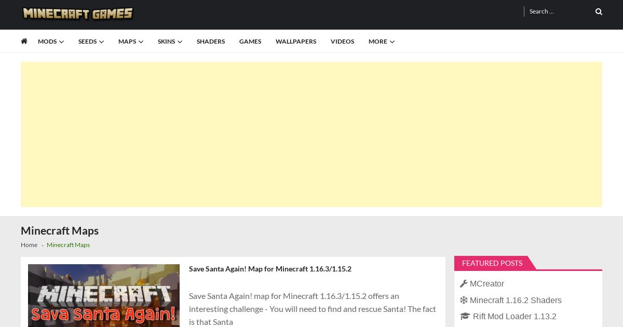Screen dimensions: 623x327
Task: Click the graduation cap icon beside Rift Mod Loader
Action: 465,316
